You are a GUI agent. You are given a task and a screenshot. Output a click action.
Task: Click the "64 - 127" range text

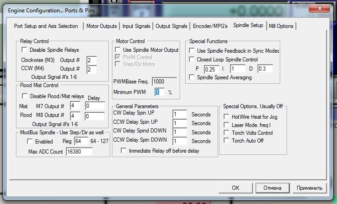tap(99, 141)
